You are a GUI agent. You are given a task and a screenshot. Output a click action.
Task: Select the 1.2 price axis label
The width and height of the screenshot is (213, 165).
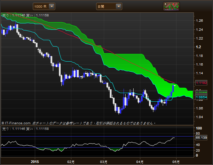pyautogui.click(x=198, y=47)
